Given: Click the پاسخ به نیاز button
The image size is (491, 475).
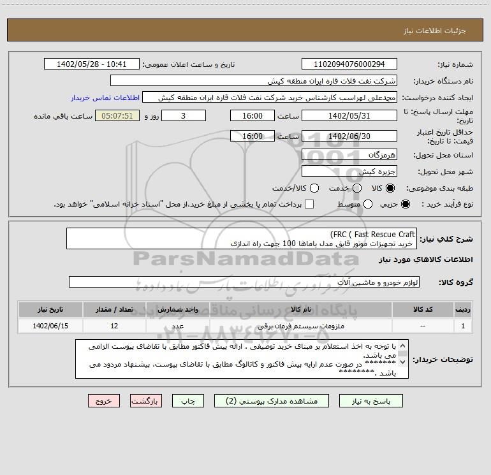Looking at the screenshot, I should [371, 401].
